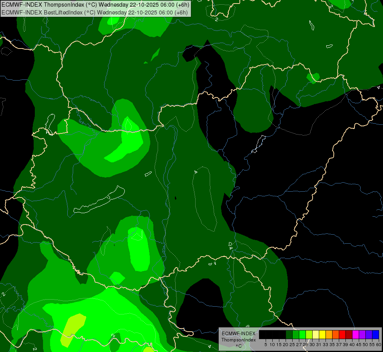Click the medium green 25-27 legend swatch

click(296, 334)
